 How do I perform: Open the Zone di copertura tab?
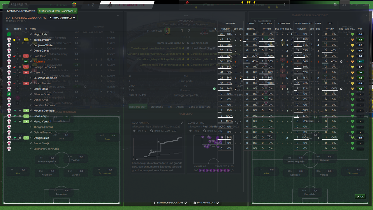[x=200, y=107]
